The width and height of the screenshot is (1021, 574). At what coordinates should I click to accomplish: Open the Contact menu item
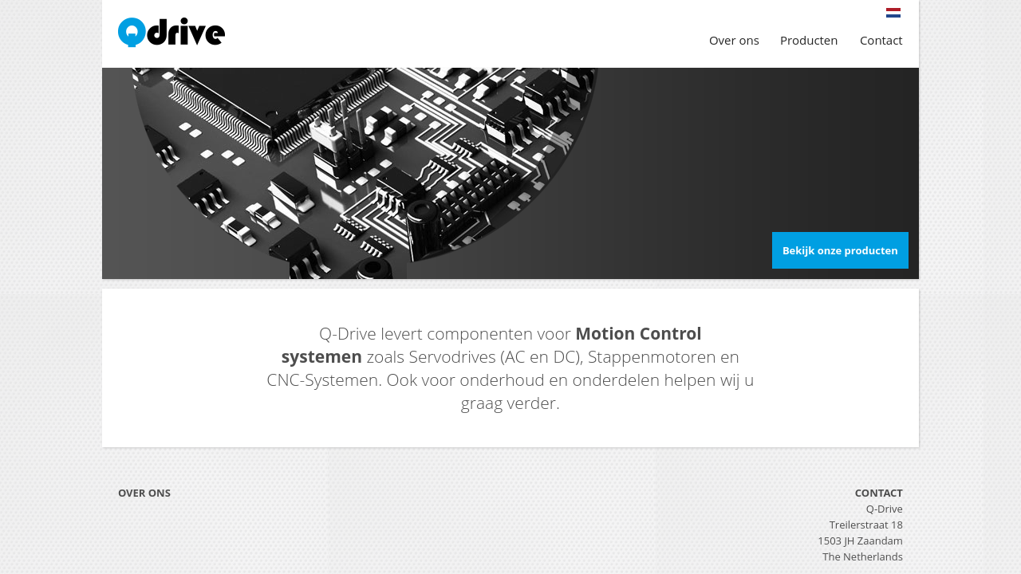coord(881,40)
